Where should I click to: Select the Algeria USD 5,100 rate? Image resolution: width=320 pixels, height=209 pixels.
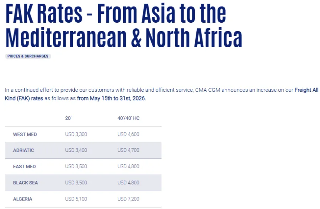pyautogui.click(x=76, y=199)
